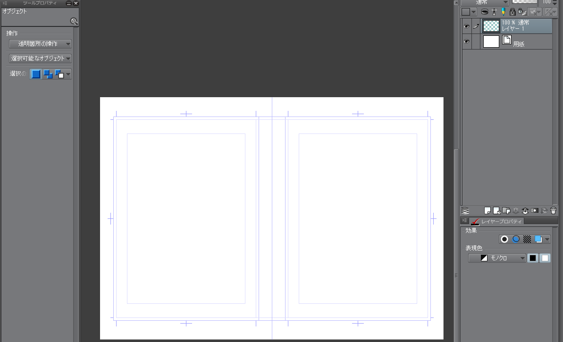Click the pen editing indicator on レイヤー 1
The width and height of the screenshot is (563, 342).
coord(476,26)
